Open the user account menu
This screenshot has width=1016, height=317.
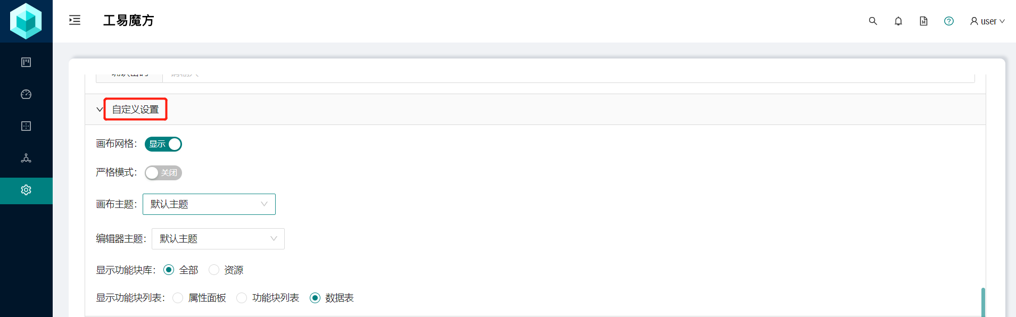tap(987, 21)
